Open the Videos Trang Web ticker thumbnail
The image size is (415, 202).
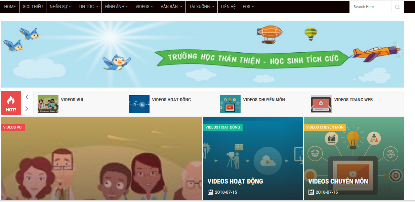tap(321, 104)
